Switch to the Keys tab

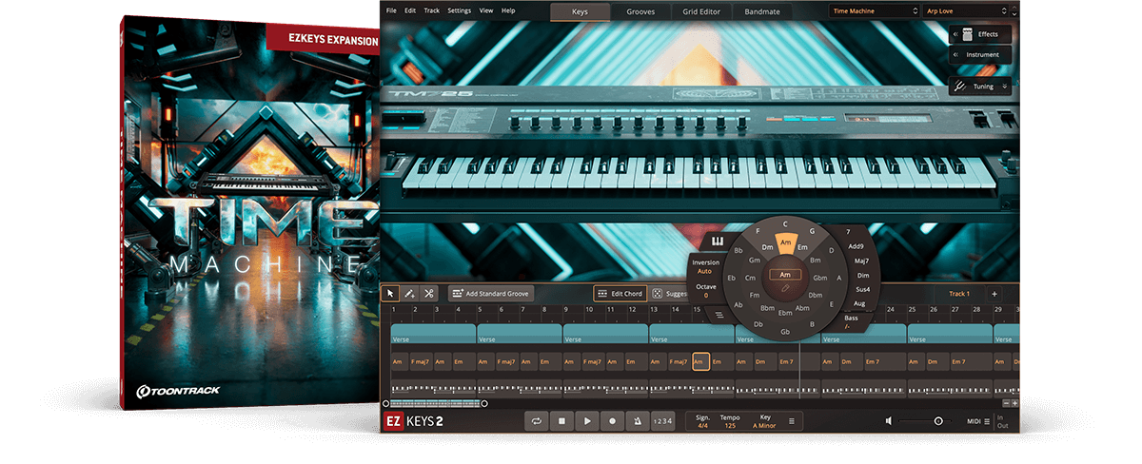click(580, 12)
